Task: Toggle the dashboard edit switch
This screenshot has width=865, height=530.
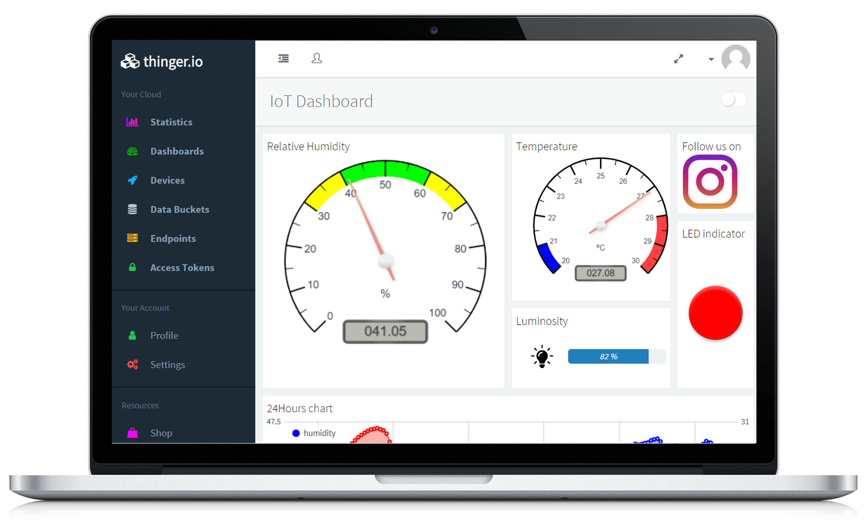Action: [x=733, y=100]
